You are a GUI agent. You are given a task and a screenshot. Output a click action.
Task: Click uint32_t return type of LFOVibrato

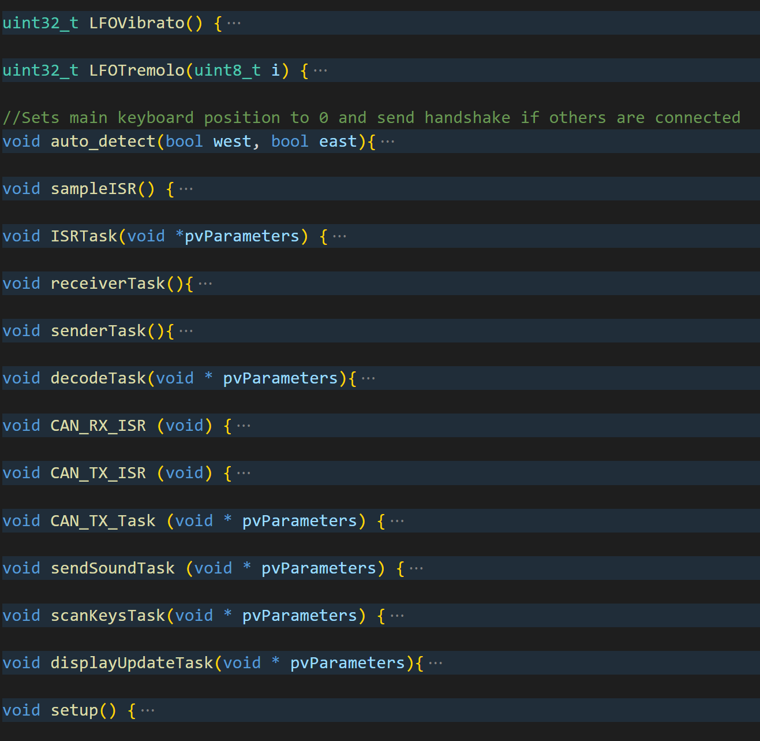40,23
